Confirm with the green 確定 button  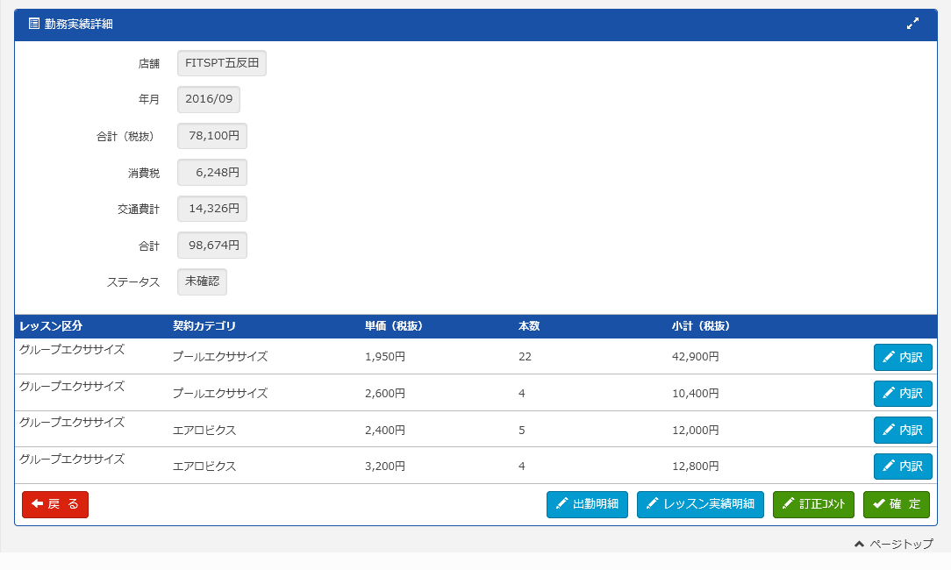coord(896,504)
